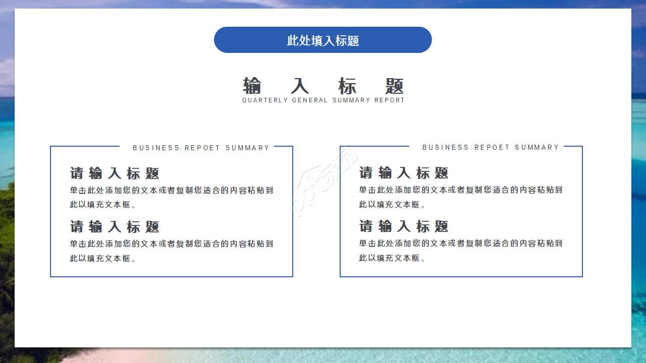Select the left 'BUSINESS REPOET SUMMARY' label
Screen dimensions: 646x363
[x=200, y=147]
